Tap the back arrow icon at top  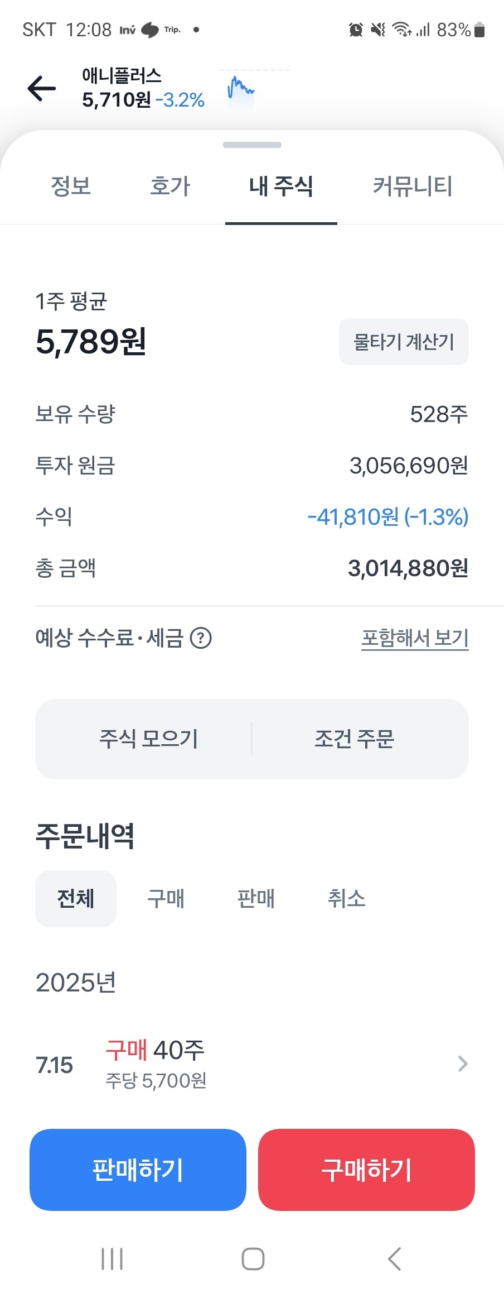(x=42, y=88)
